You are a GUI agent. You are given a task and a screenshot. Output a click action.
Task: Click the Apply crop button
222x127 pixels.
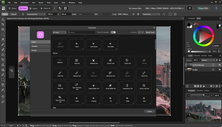[5, 14]
